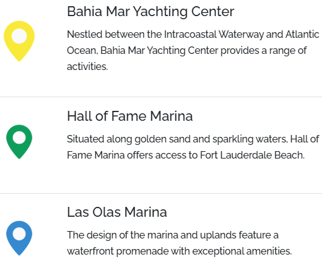Click the words 'Intracoastal Waterway' in the description

click(214, 34)
